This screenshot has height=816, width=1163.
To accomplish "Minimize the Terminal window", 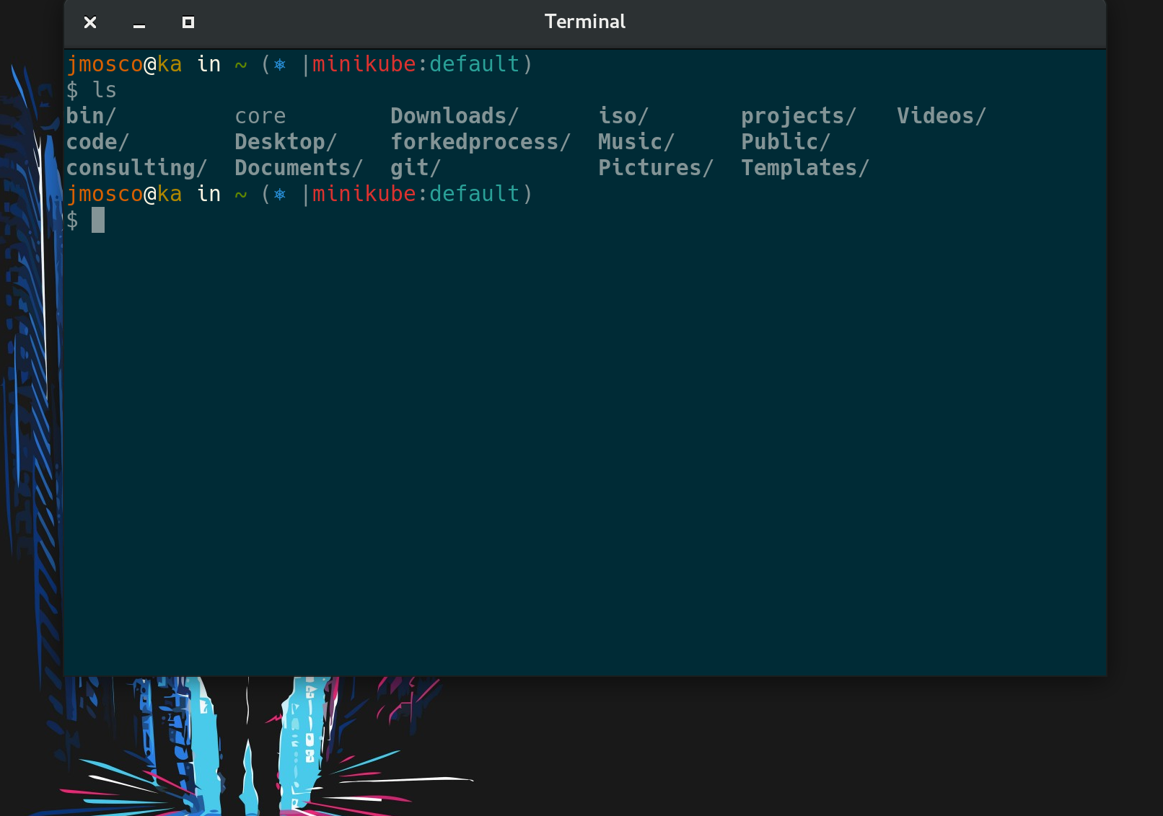I will click(x=139, y=26).
